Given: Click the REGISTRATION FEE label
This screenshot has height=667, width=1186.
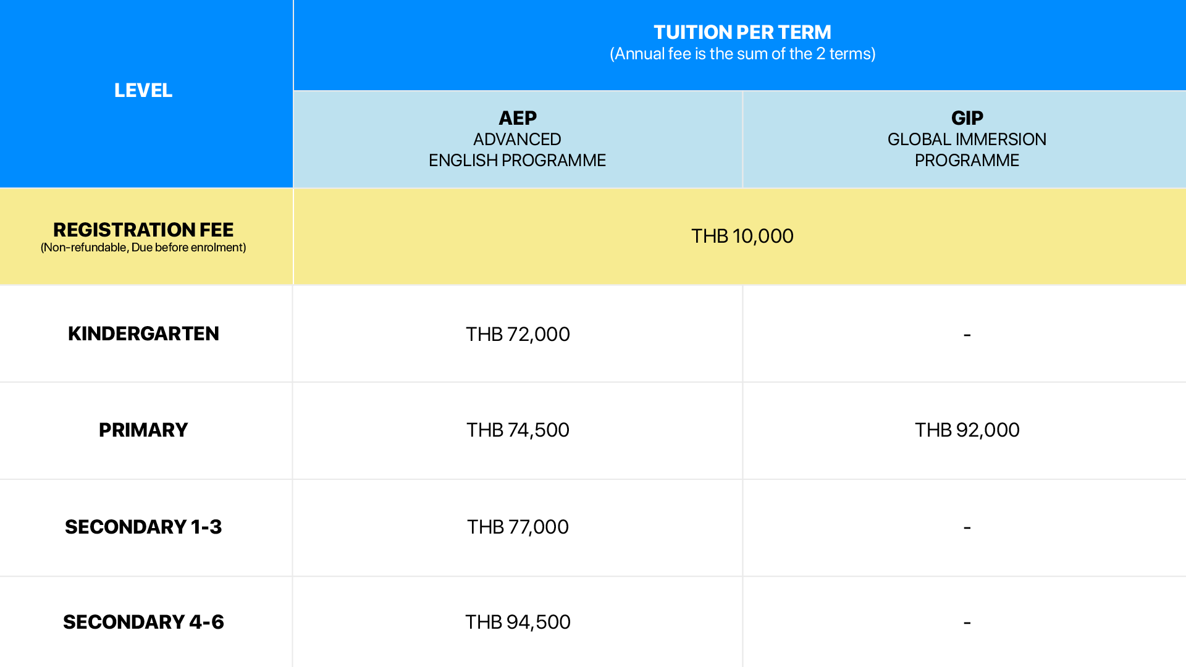Looking at the screenshot, I should click(143, 230).
